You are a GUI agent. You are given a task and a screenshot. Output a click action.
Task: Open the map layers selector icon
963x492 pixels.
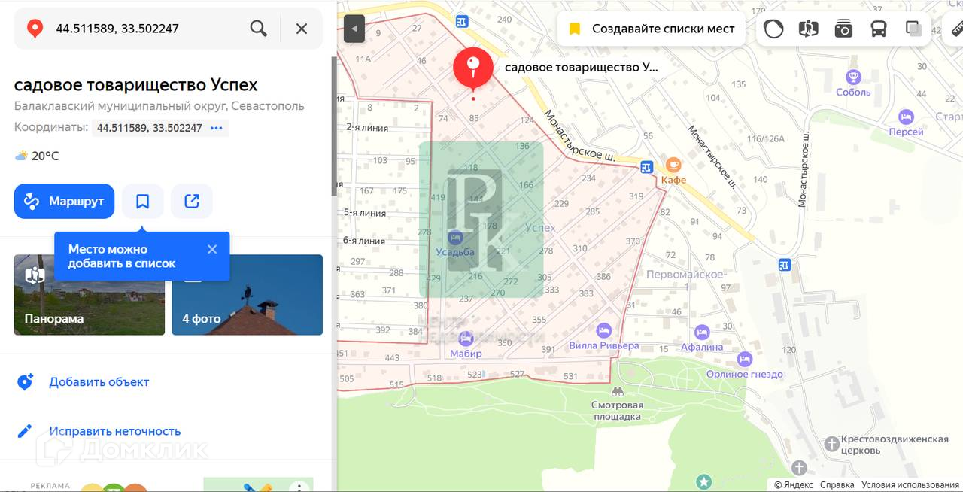tap(914, 29)
